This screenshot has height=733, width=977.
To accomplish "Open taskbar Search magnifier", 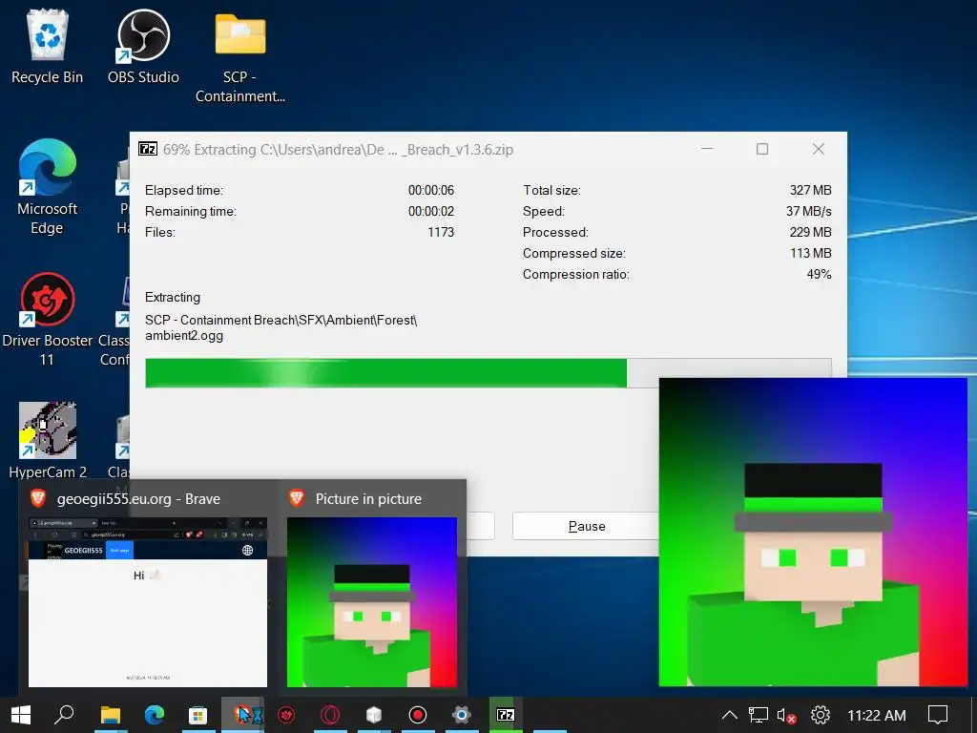I will point(64,715).
